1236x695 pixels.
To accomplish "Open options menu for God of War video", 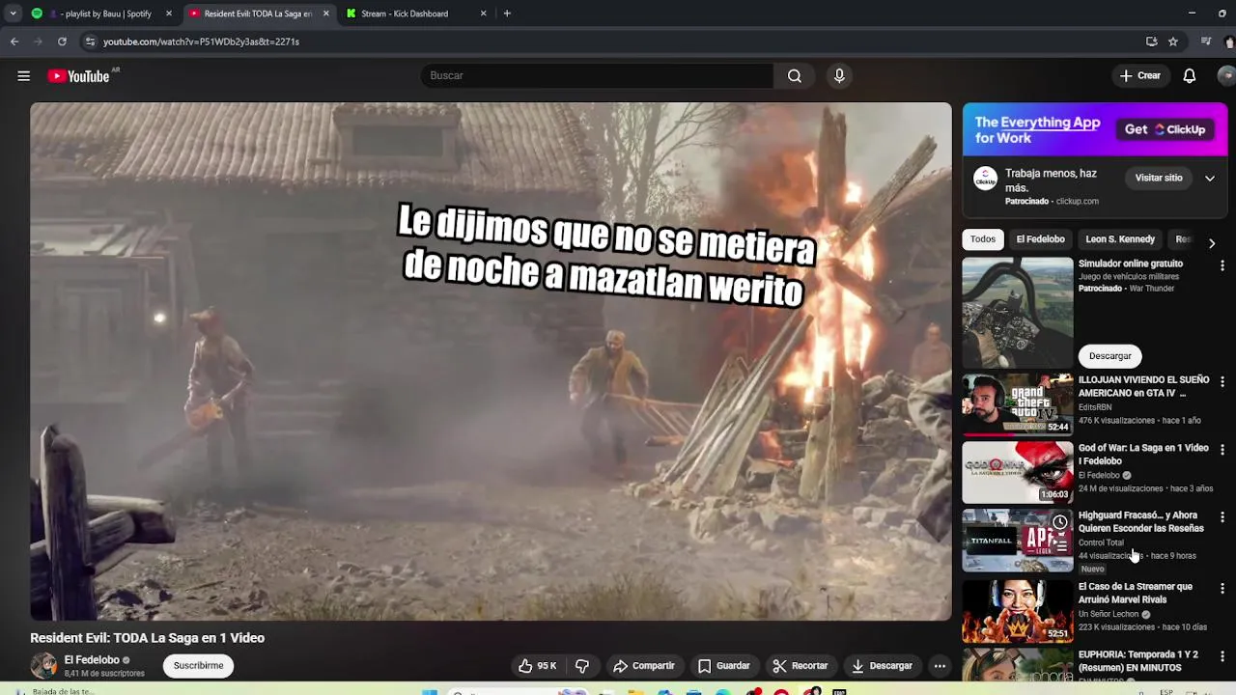I will [x=1222, y=450].
